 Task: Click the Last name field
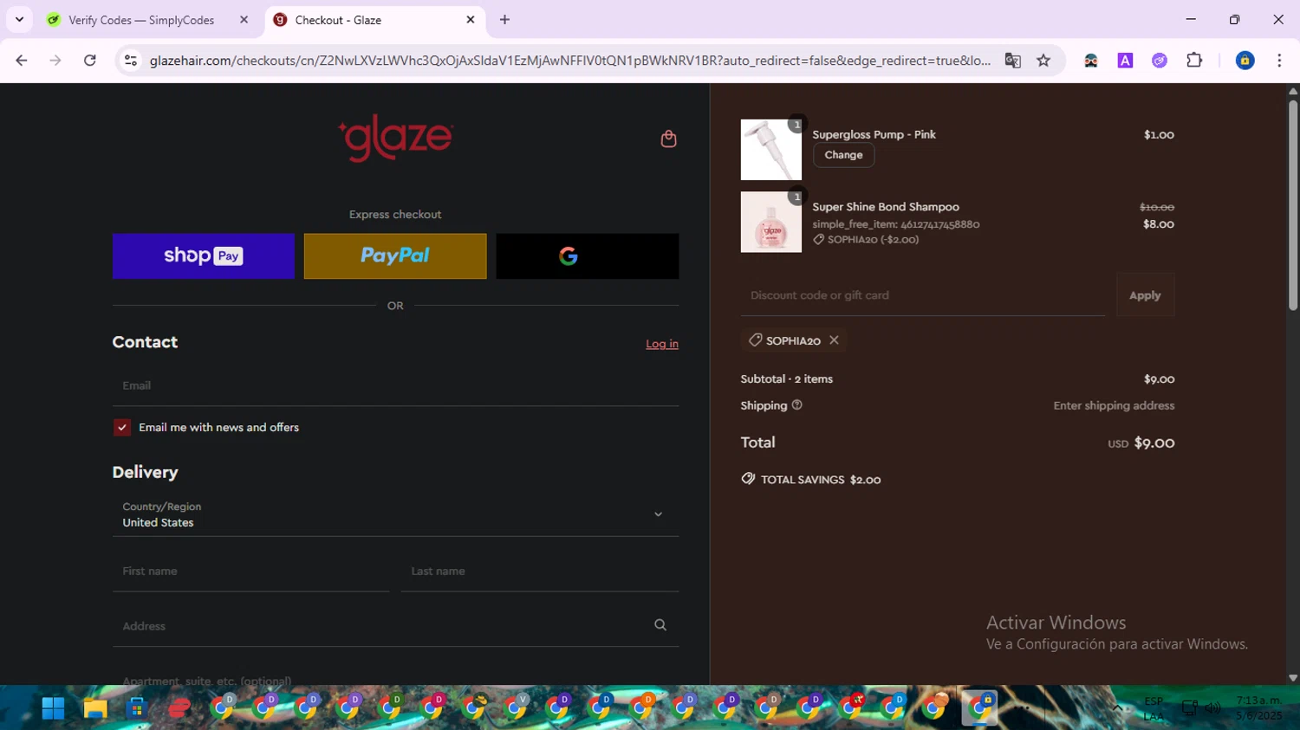coord(539,572)
